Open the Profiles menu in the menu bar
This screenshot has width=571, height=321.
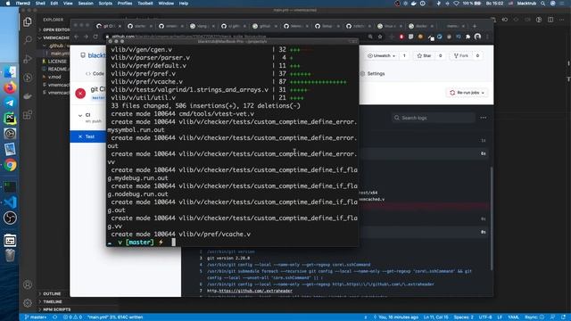tap(125, 4)
